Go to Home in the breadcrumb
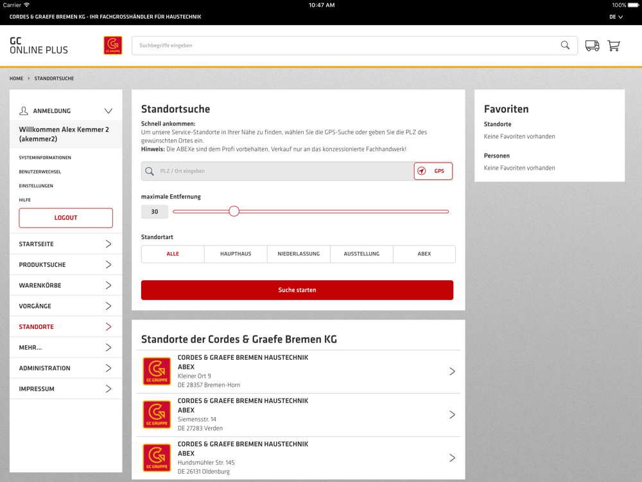Screen dimensions: 642x482 tap(17, 78)
